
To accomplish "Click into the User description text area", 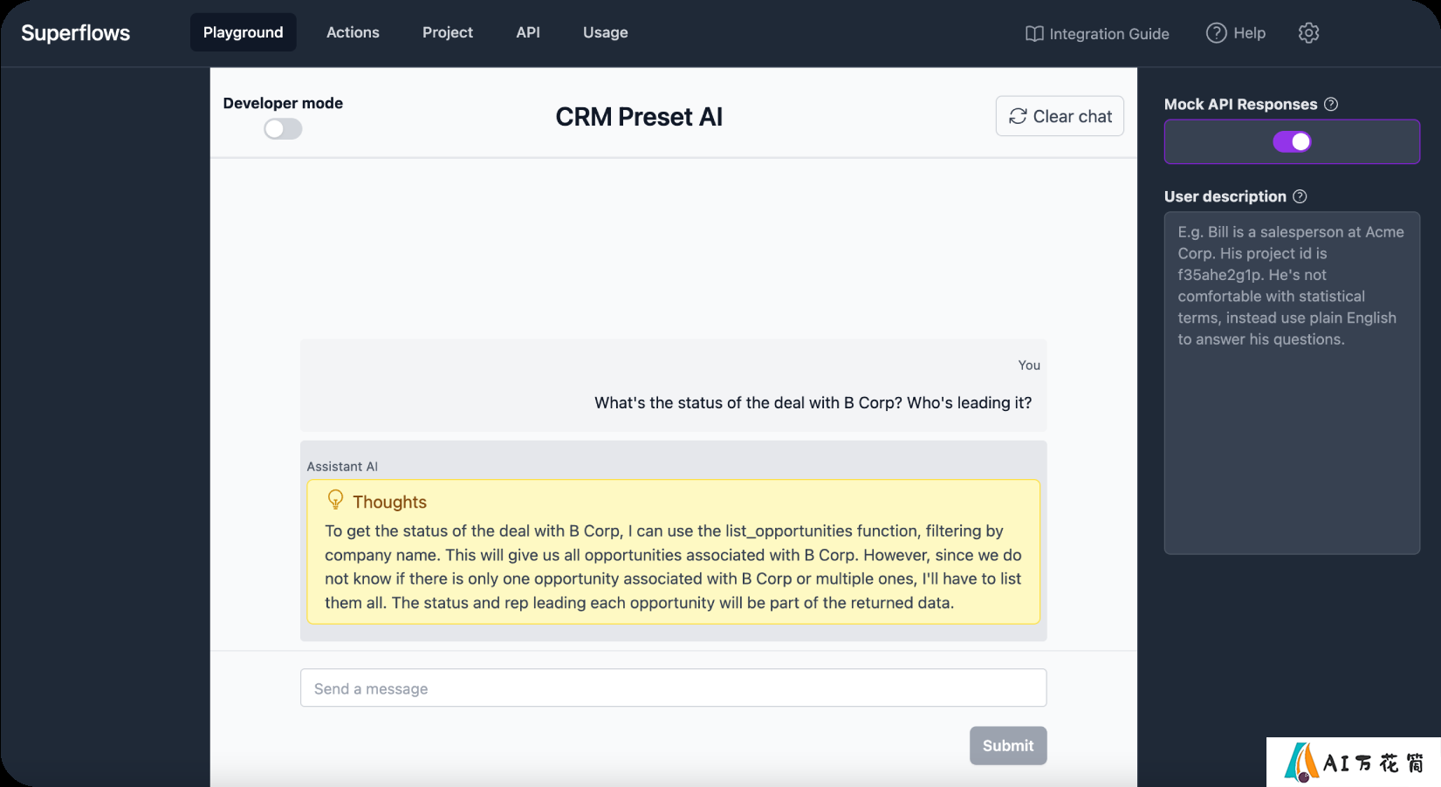I will tap(1292, 383).
